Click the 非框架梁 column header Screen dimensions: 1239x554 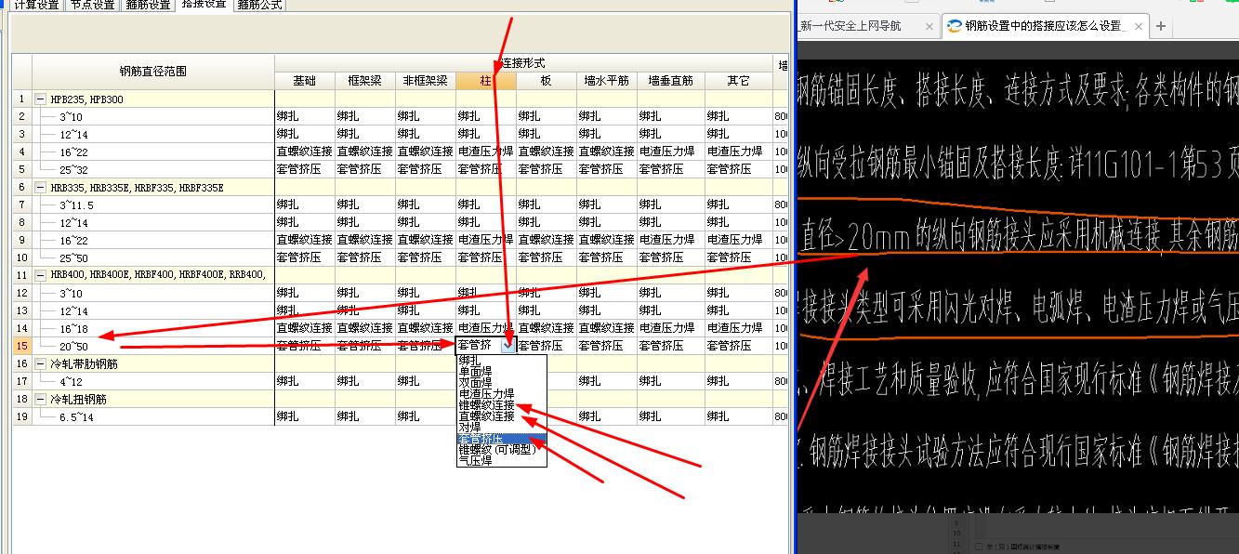pos(426,81)
